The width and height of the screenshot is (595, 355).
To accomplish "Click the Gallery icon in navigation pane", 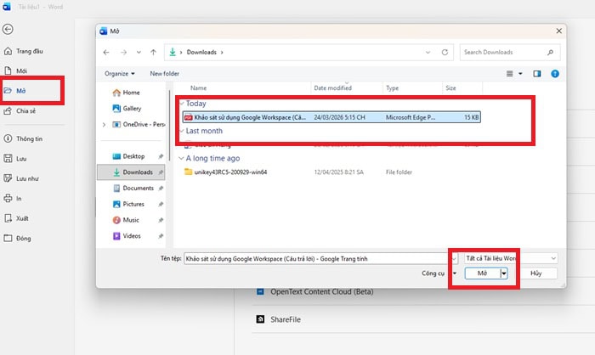I will coord(116,108).
